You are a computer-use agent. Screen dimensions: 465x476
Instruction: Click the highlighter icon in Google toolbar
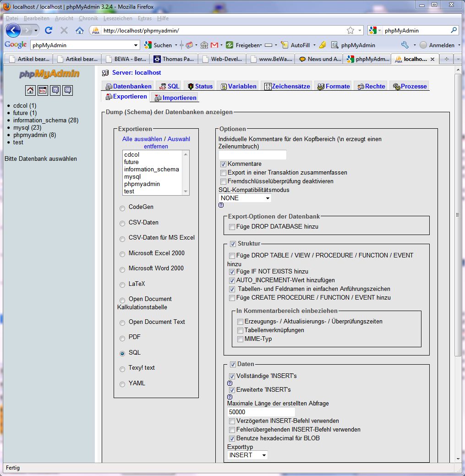323,45
